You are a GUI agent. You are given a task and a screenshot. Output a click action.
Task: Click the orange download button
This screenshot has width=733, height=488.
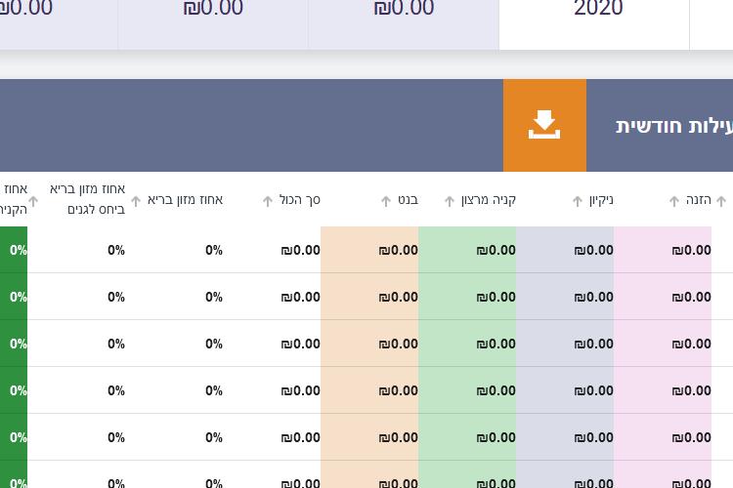point(544,125)
